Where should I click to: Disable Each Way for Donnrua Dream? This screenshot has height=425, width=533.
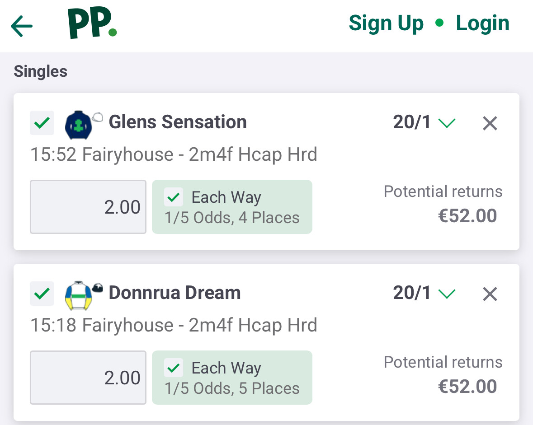[174, 368]
